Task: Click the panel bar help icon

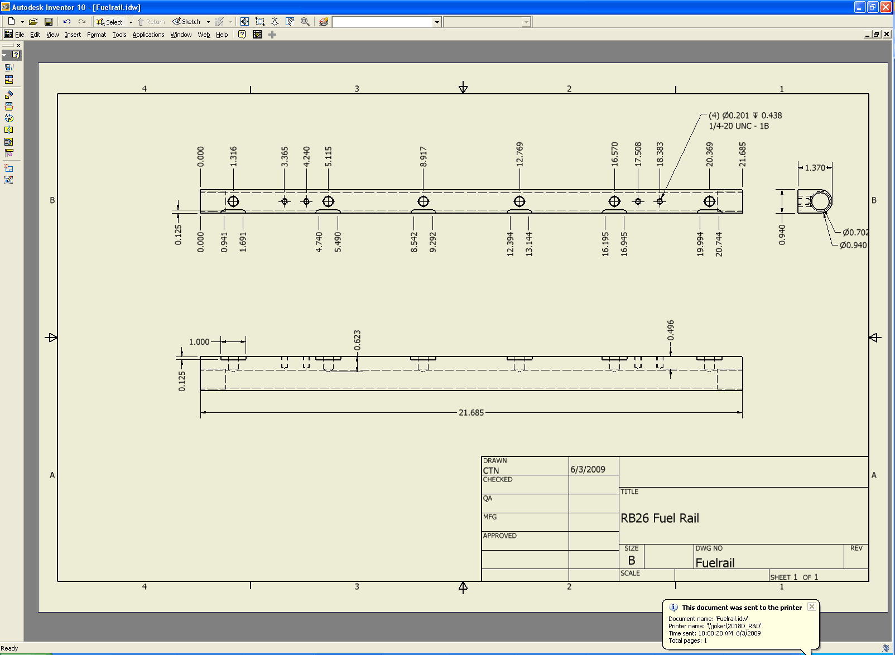Action: pos(16,55)
